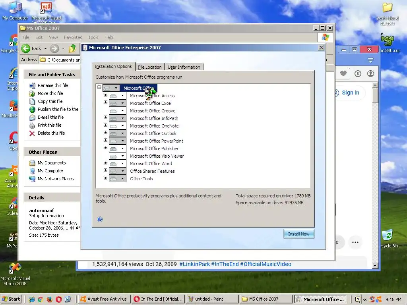
Task: Select the Installation Options tab
Action: [x=113, y=66]
